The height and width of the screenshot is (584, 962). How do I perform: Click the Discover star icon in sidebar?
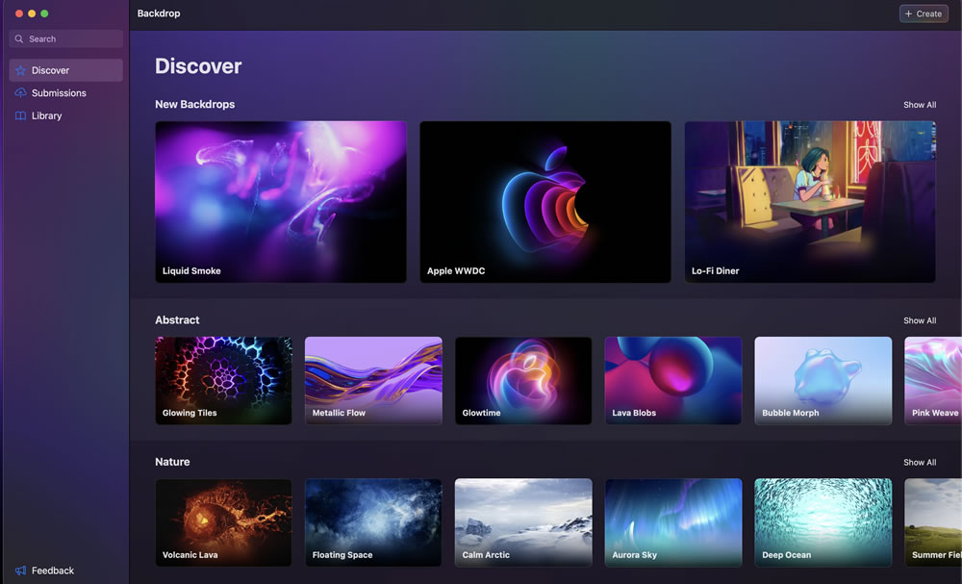coord(20,70)
